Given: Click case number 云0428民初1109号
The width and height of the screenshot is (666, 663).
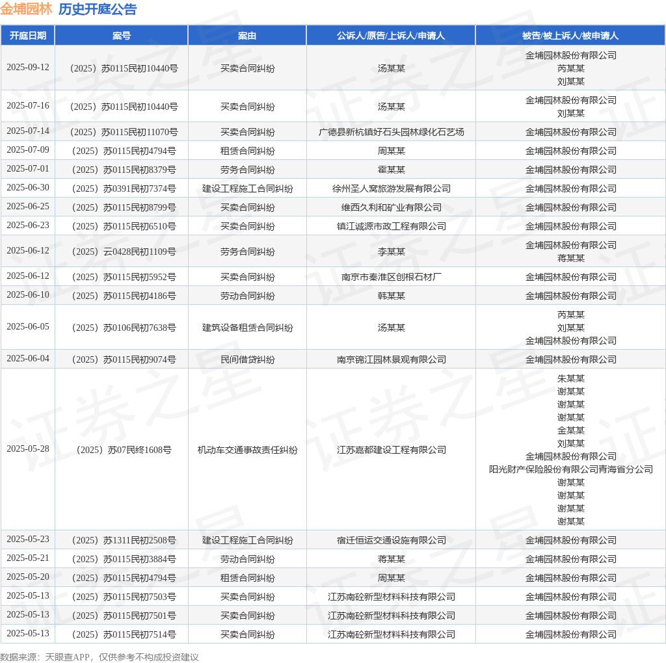Looking at the screenshot, I should [124, 252].
